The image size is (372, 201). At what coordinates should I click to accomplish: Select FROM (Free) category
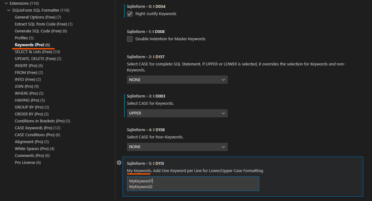click(29, 73)
